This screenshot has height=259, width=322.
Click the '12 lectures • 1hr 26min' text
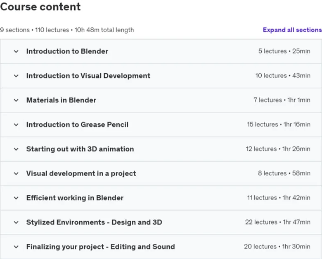tap(278, 149)
